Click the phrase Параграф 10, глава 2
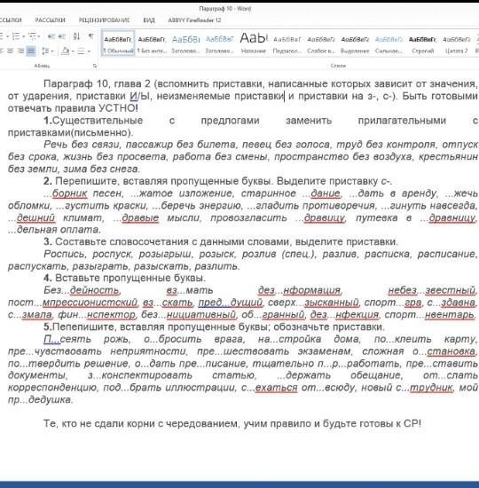Image resolution: width=479 pixels, height=488 pixels. [97, 83]
